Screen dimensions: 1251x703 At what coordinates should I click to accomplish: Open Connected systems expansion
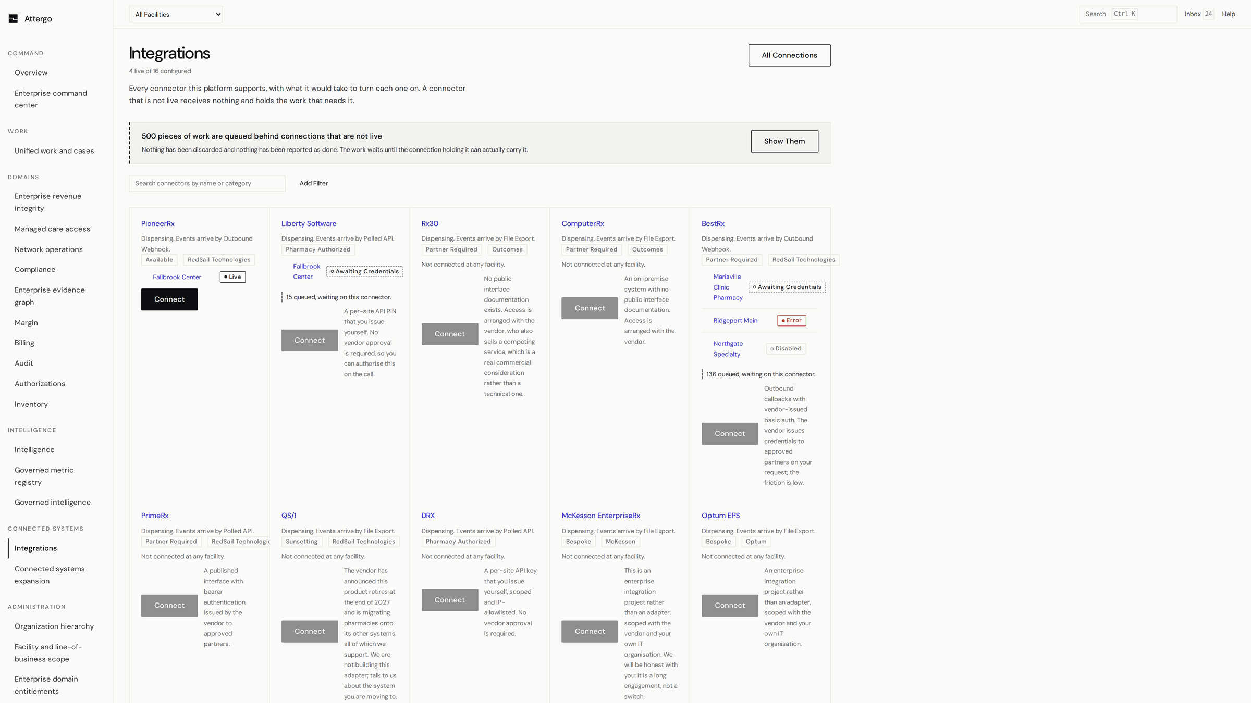pos(50,575)
